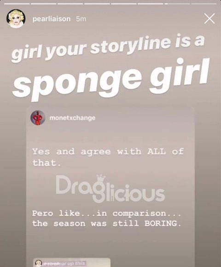
Task: Tap small avatar in bottom nested sticker
Action: point(39,263)
